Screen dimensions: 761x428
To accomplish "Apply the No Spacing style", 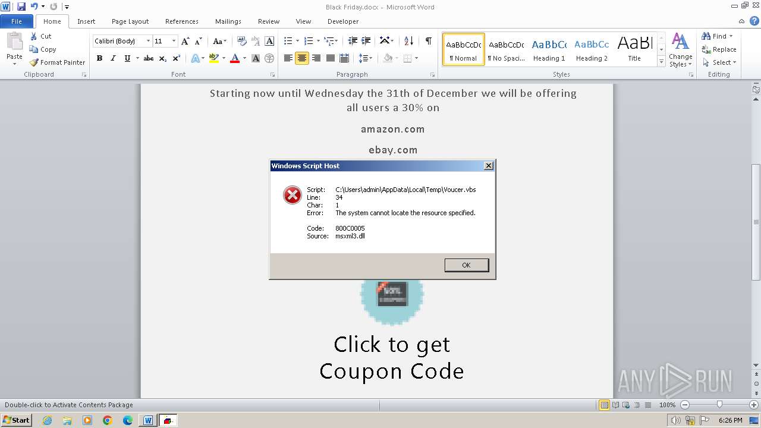I will pos(506,49).
